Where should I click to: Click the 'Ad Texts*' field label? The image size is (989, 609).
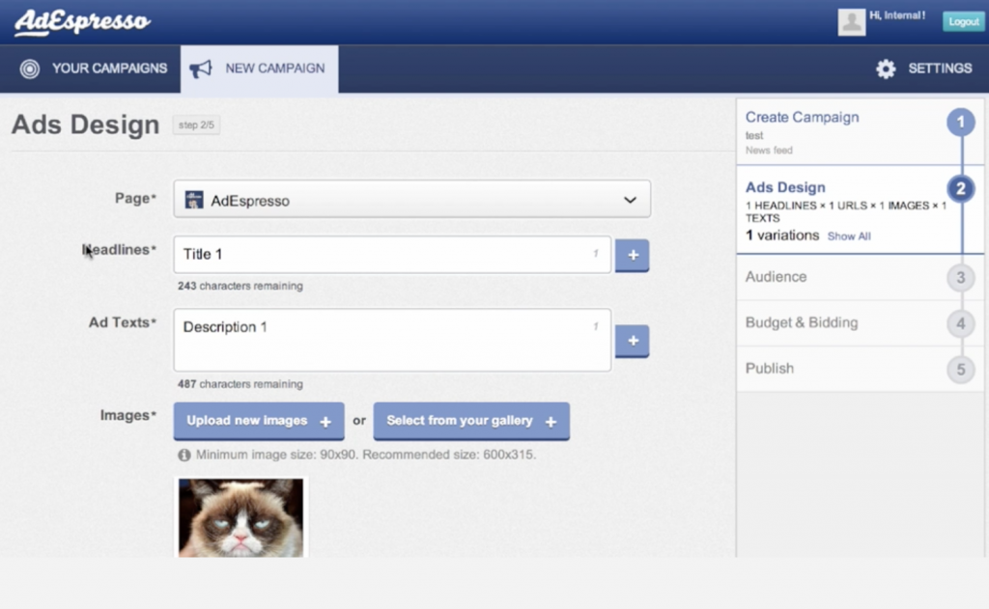123,322
